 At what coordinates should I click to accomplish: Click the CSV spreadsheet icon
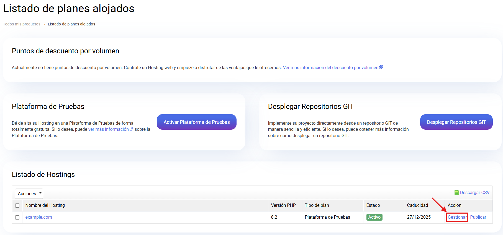pyautogui.click(x=456, y=192)
